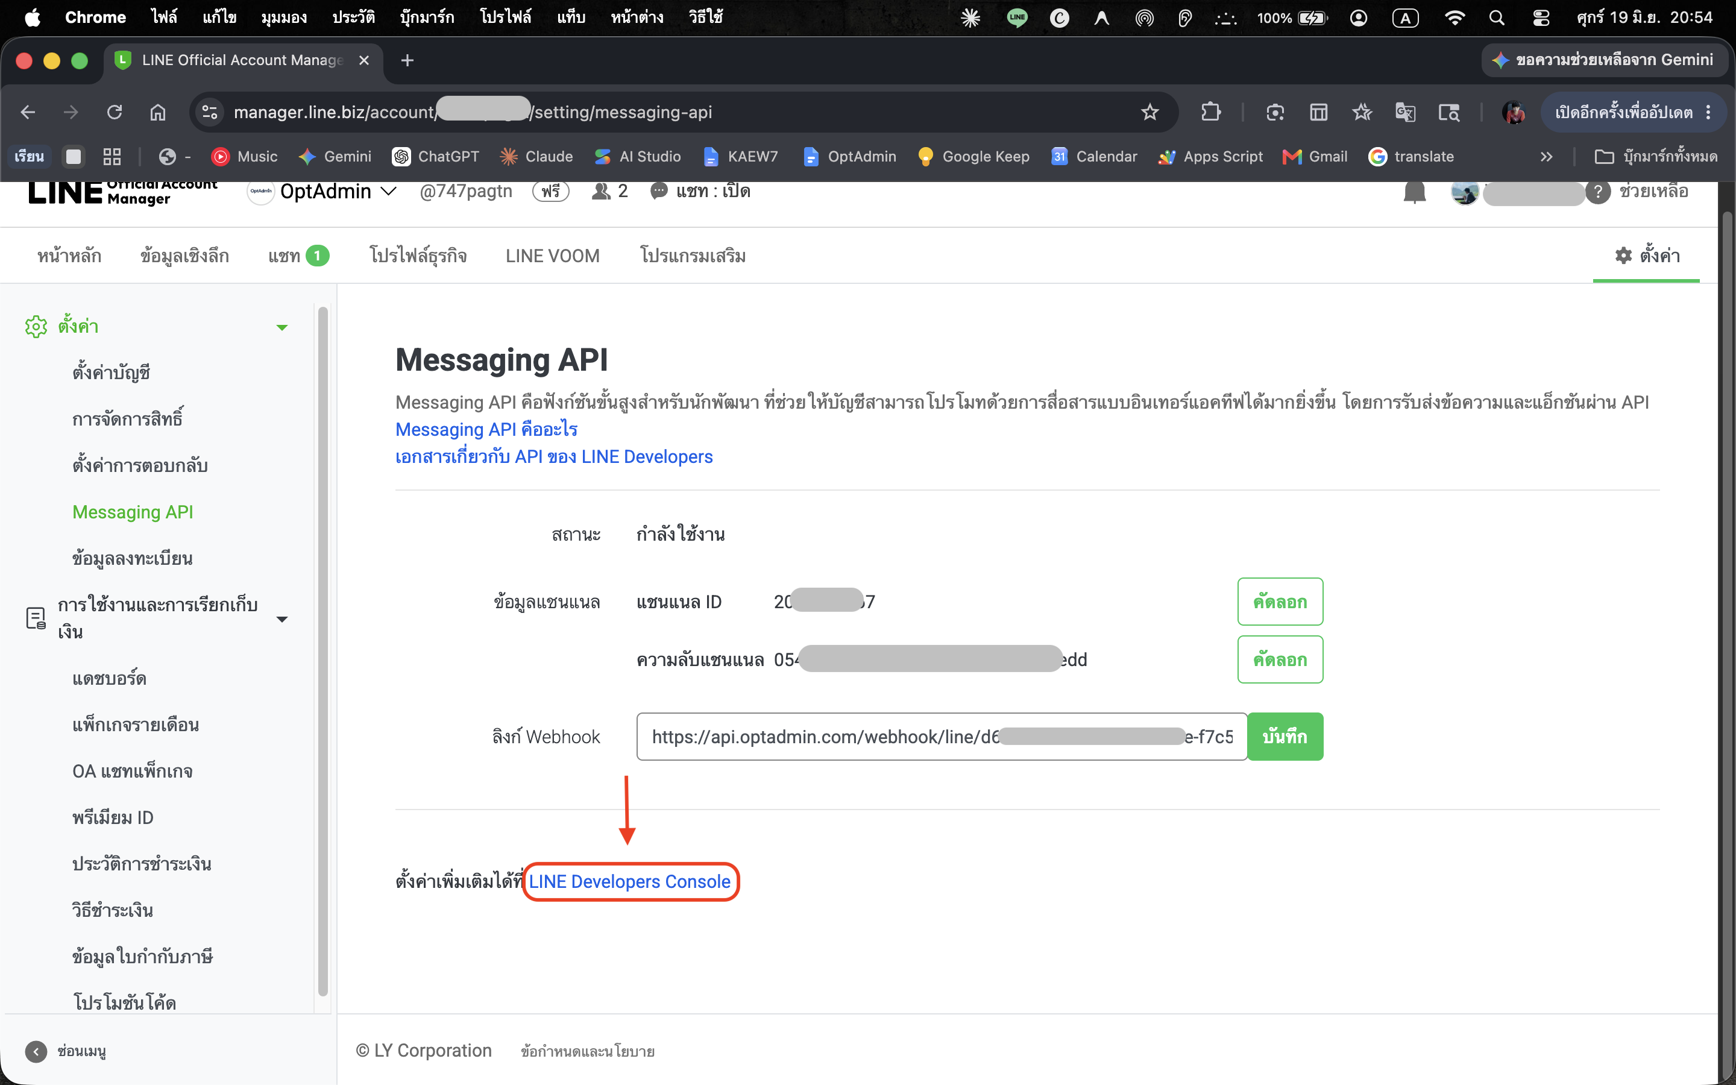The image size is (1736, 1085).
Task: Open แดชบอร์ด in the sidebar
Action: (x=109, y=678)
